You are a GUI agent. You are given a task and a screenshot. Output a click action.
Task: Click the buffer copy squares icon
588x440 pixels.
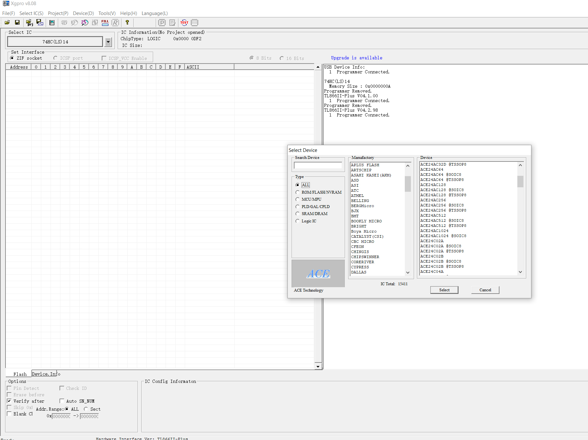95,23
